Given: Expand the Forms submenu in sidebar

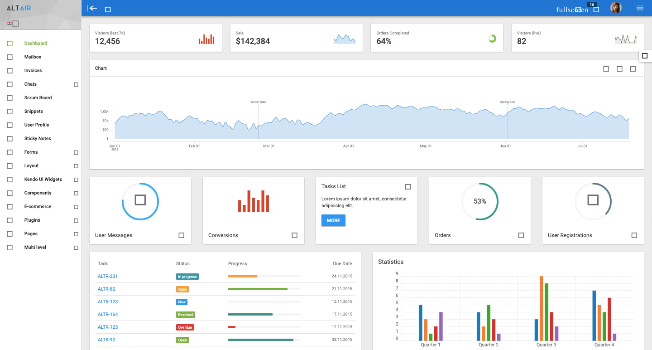Looking at the screenshot, I should [76, 152].
